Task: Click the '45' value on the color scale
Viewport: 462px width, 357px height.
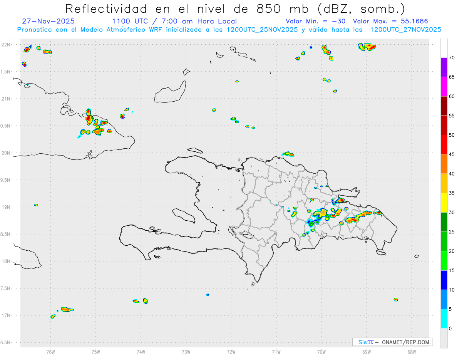Action: (x=452, y=154)
